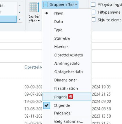The width and height of the screenshot is (122, 124).
Task: Select the highlighted layout option in gallery
Action: pyautogui.click(x=8, y=19)
